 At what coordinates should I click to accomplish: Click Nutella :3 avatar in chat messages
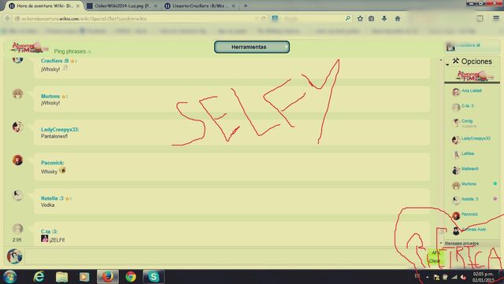click(x=17, y=195)
